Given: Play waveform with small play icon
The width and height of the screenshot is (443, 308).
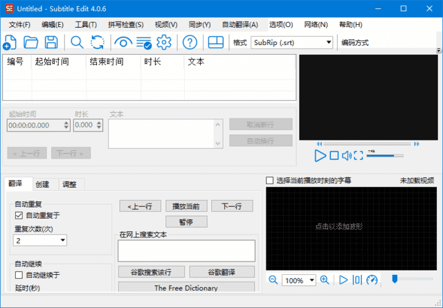Looking at the screenshot, I should point(343,280).
